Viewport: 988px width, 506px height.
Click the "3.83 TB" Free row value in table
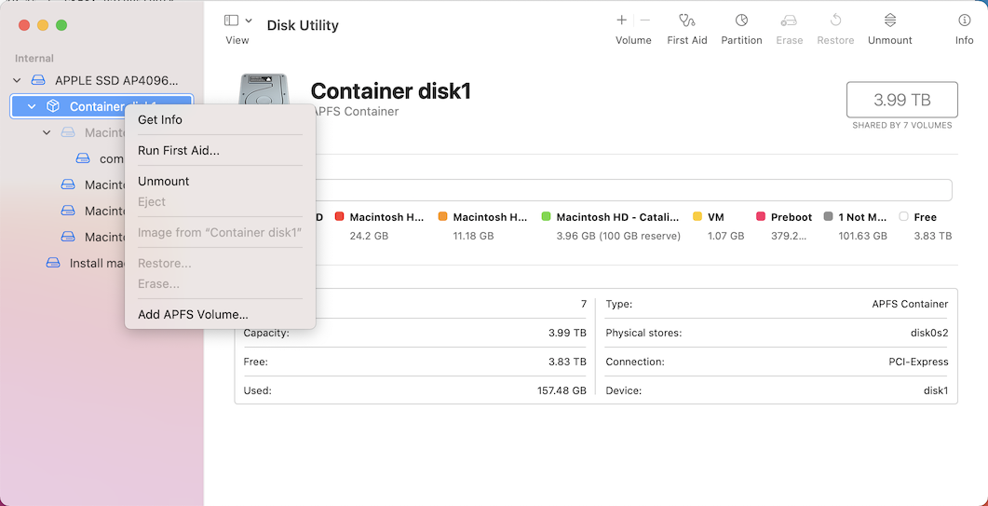(x=567, y=362)
